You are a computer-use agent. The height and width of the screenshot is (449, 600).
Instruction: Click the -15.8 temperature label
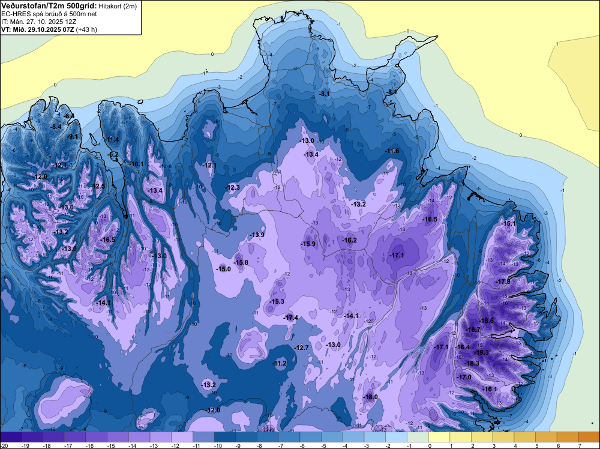pos(241,262)
